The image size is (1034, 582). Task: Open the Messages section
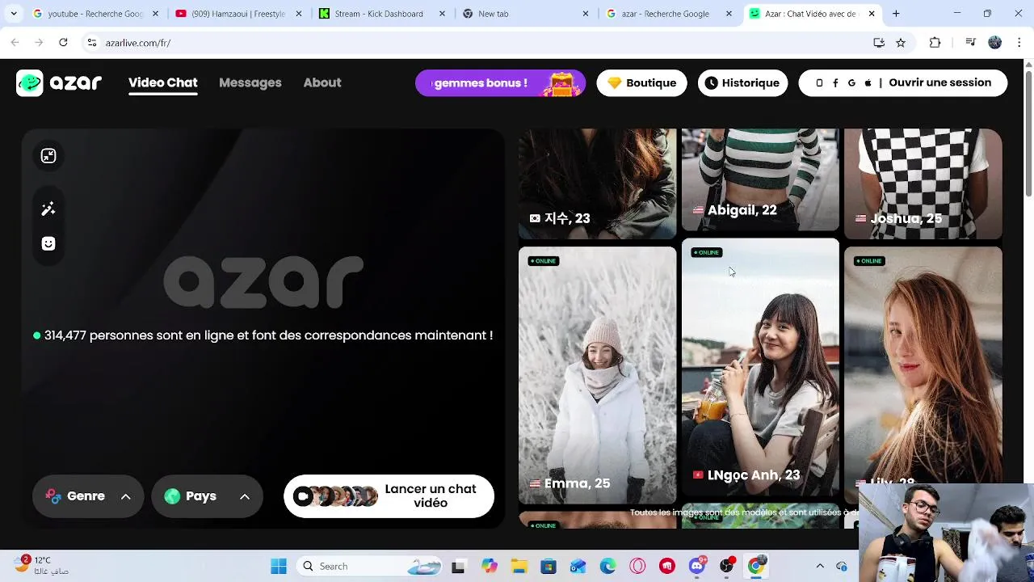(x=250, y=82)
